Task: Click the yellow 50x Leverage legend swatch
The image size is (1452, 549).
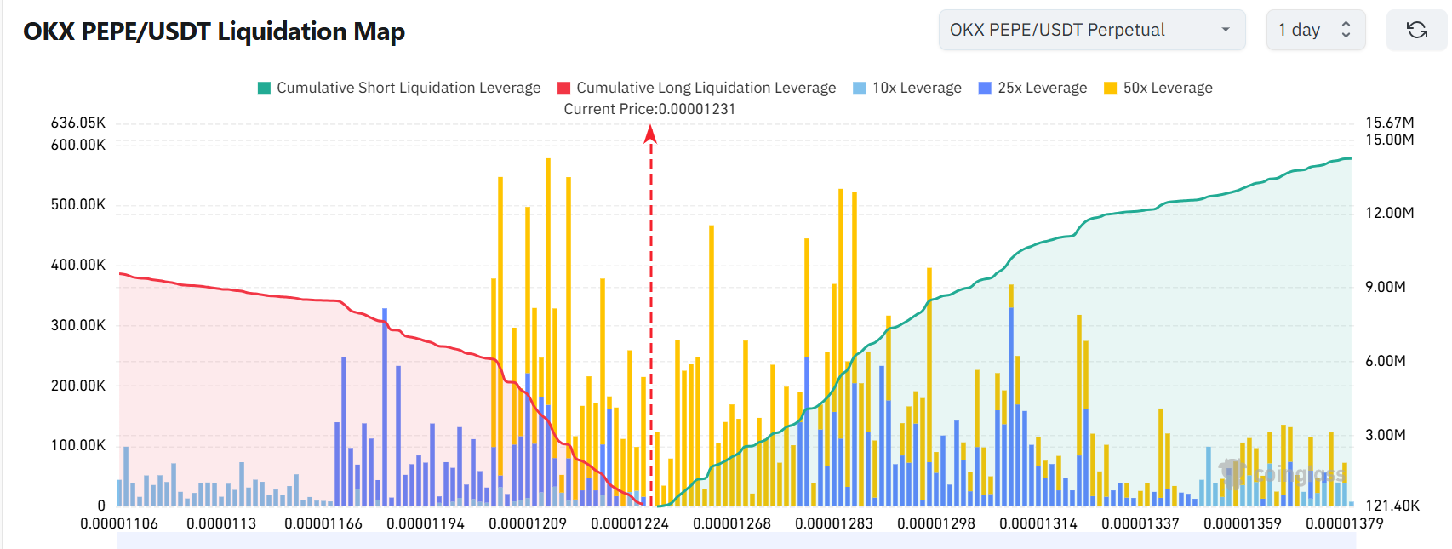Action: (1110, 88)
